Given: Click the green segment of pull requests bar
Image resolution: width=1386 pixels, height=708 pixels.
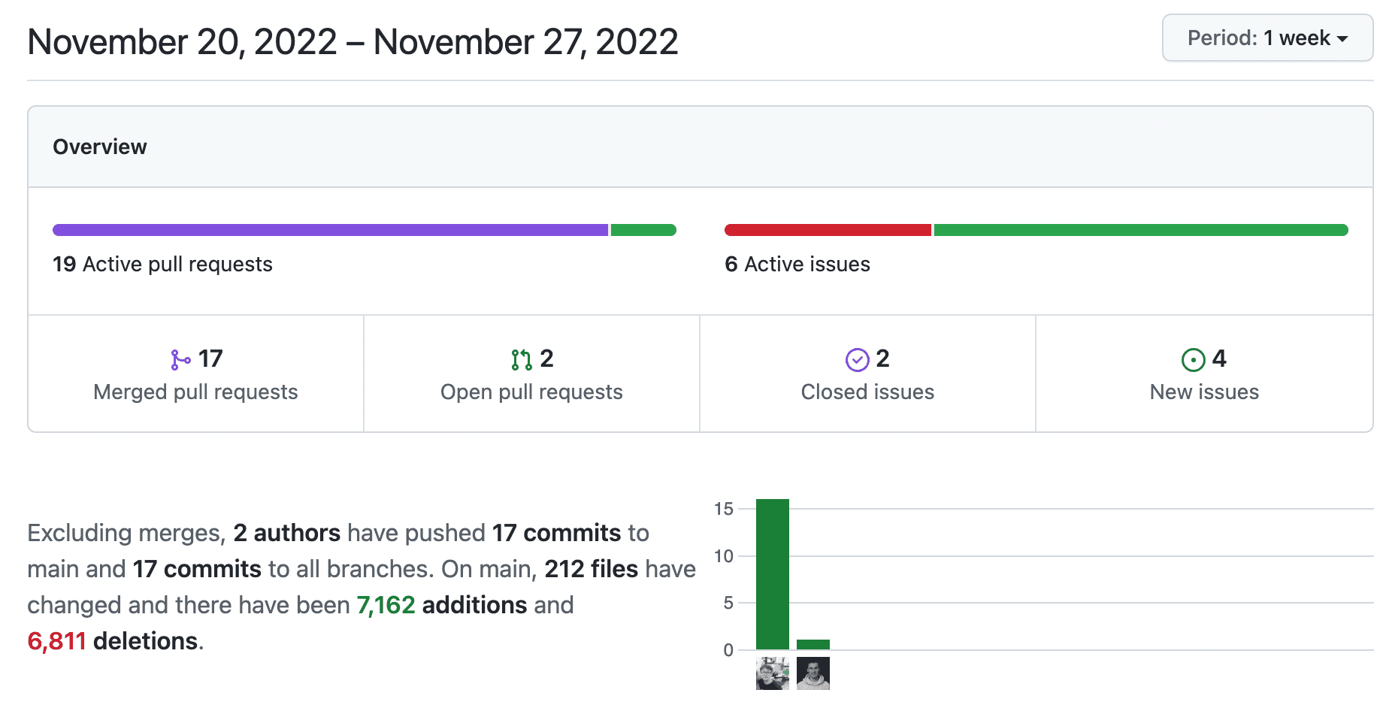Looking at the screenshot, I should pyautogui.click(x=643, y=230).
